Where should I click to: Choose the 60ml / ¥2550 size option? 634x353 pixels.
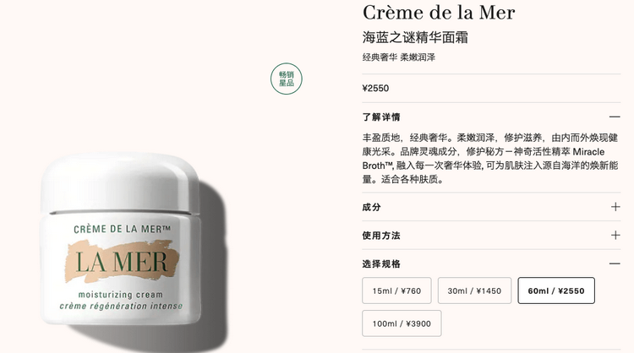pyautogui.click(x=556, y=291)
